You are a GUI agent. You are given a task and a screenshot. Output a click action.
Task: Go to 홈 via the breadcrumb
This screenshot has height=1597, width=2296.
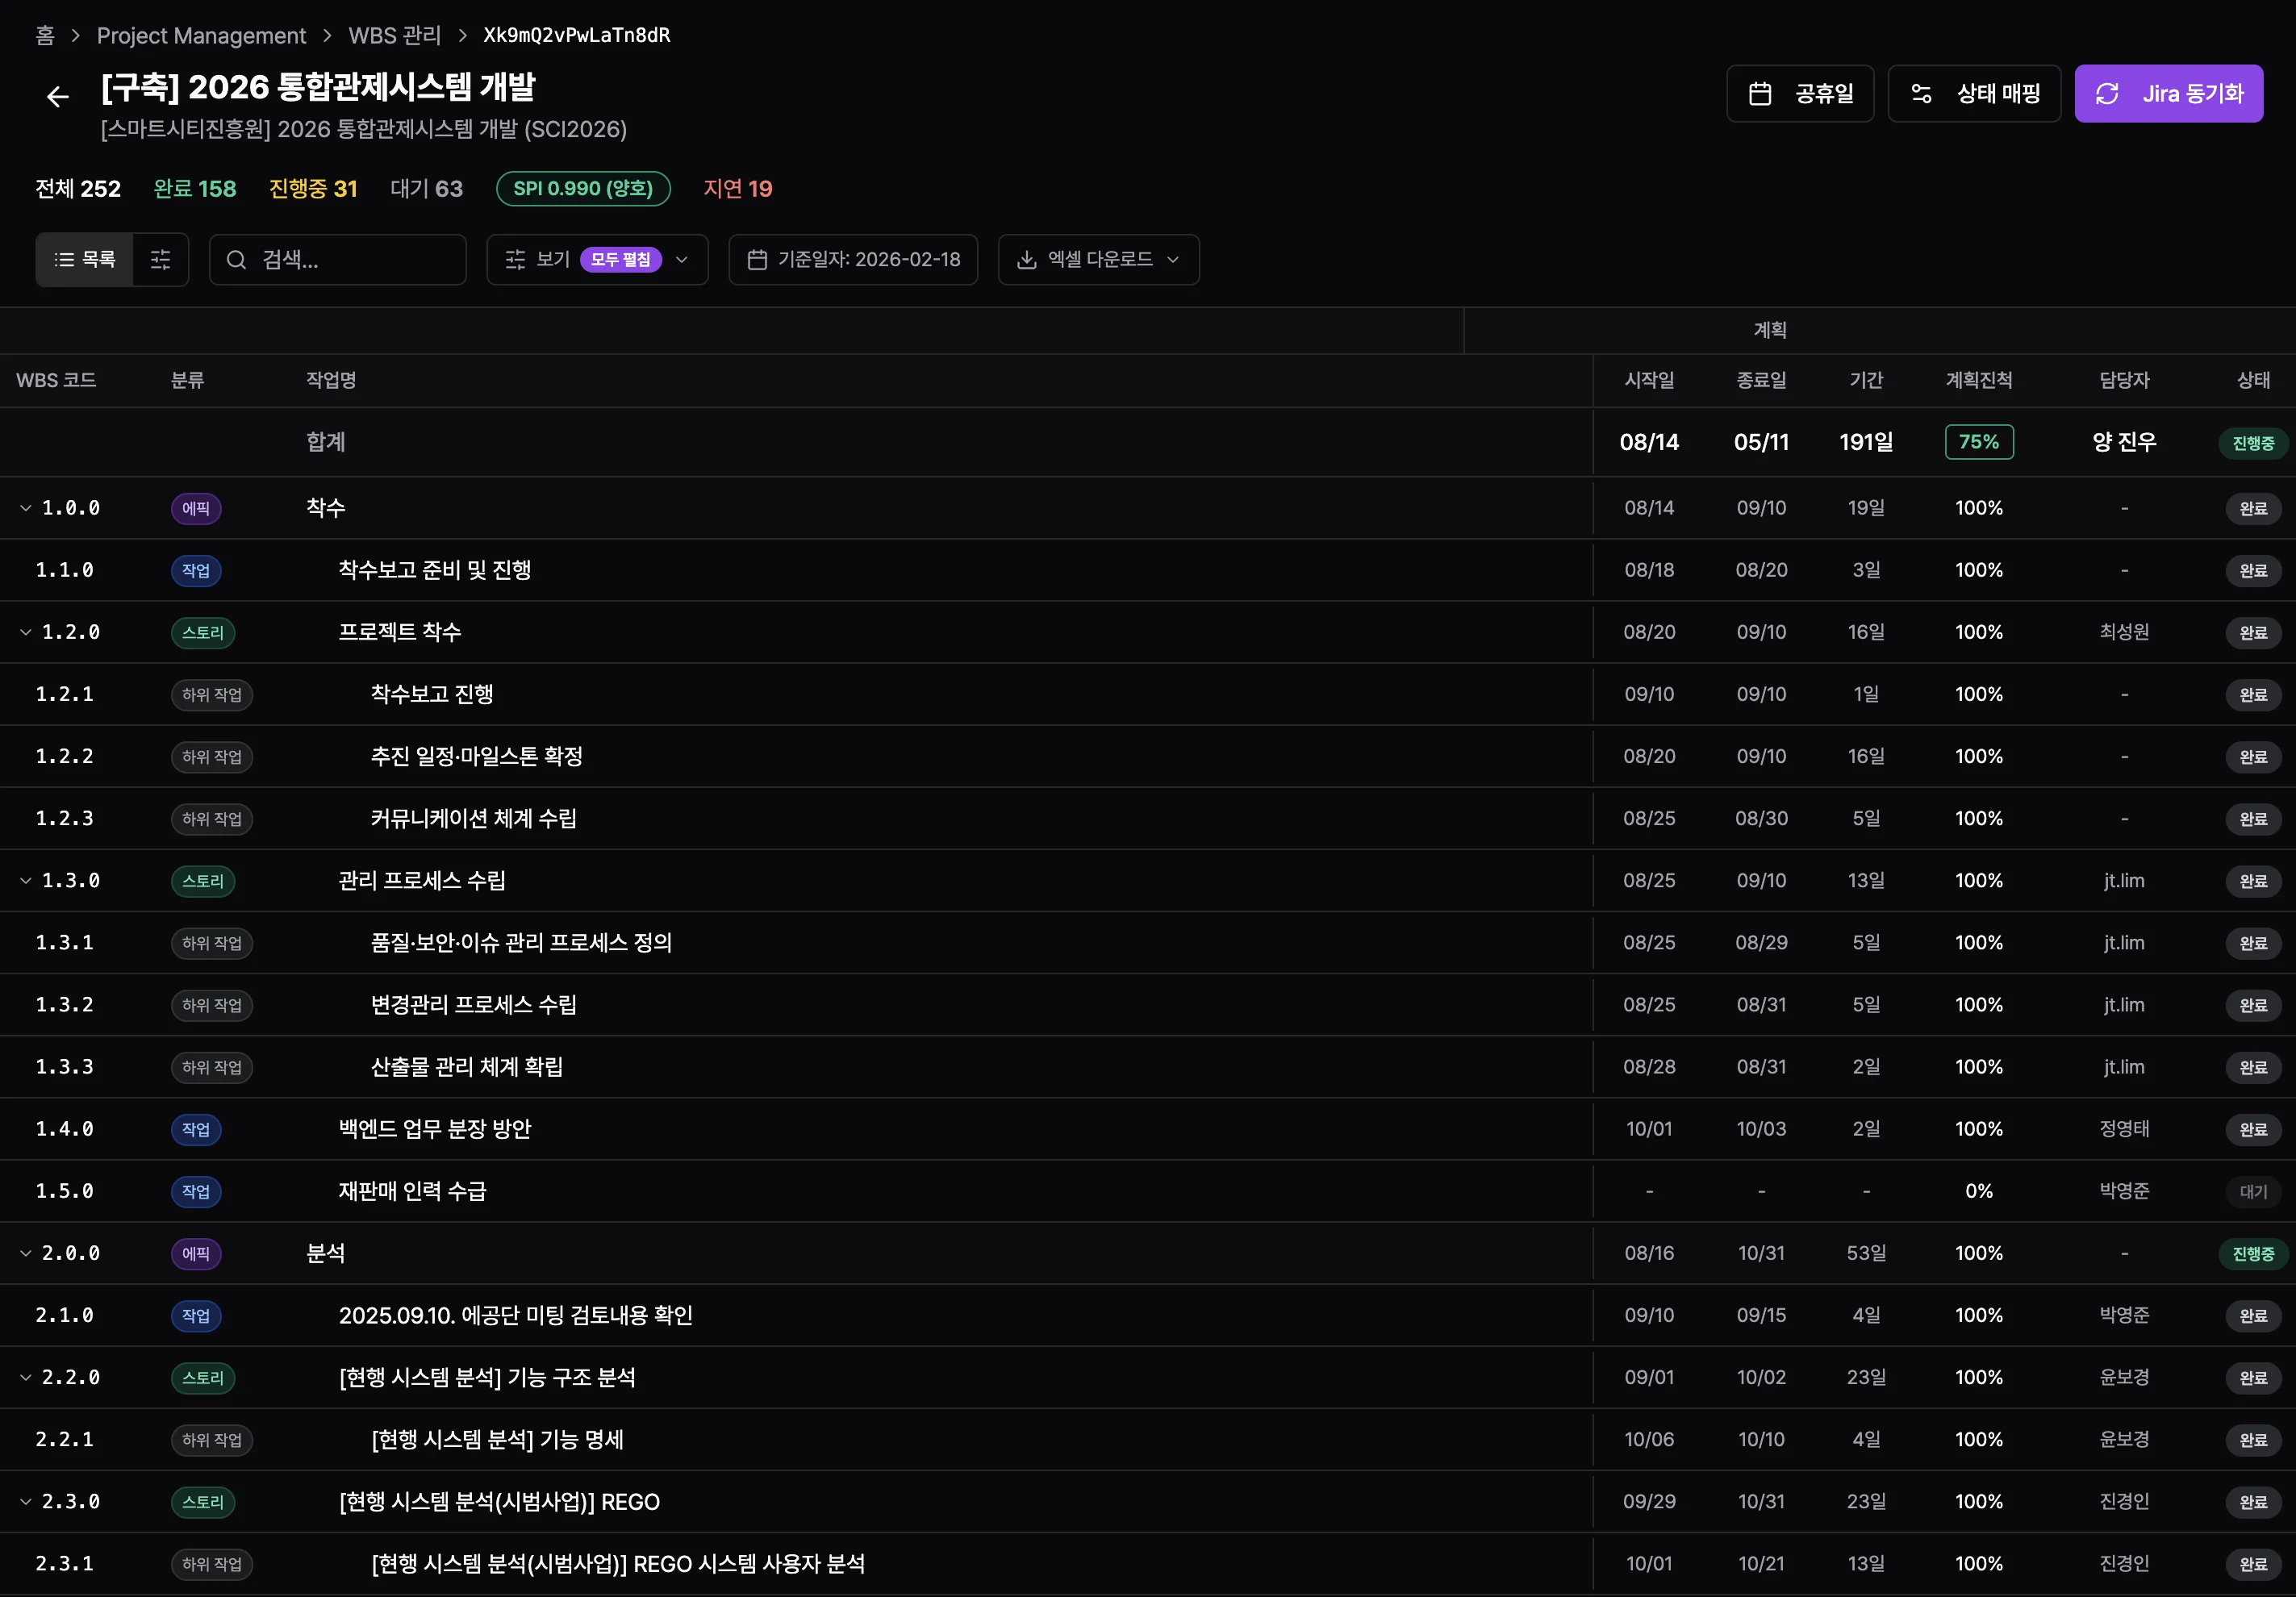point(44,35)
